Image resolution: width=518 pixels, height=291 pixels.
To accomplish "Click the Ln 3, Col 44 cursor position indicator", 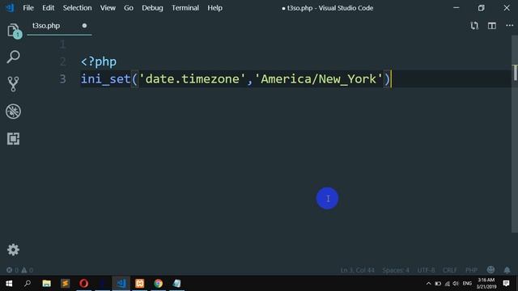I will 358,270.
